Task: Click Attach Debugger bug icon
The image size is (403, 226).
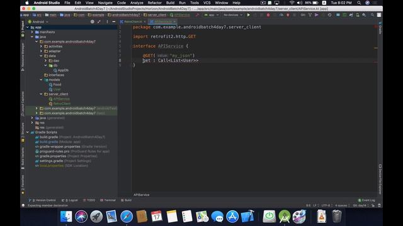Action: coord(288,15)
